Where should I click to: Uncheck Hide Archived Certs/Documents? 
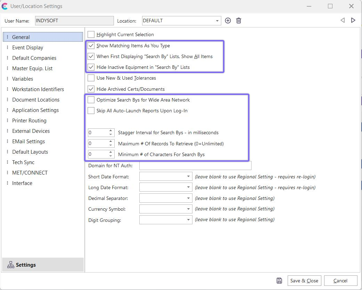(91, 89)
